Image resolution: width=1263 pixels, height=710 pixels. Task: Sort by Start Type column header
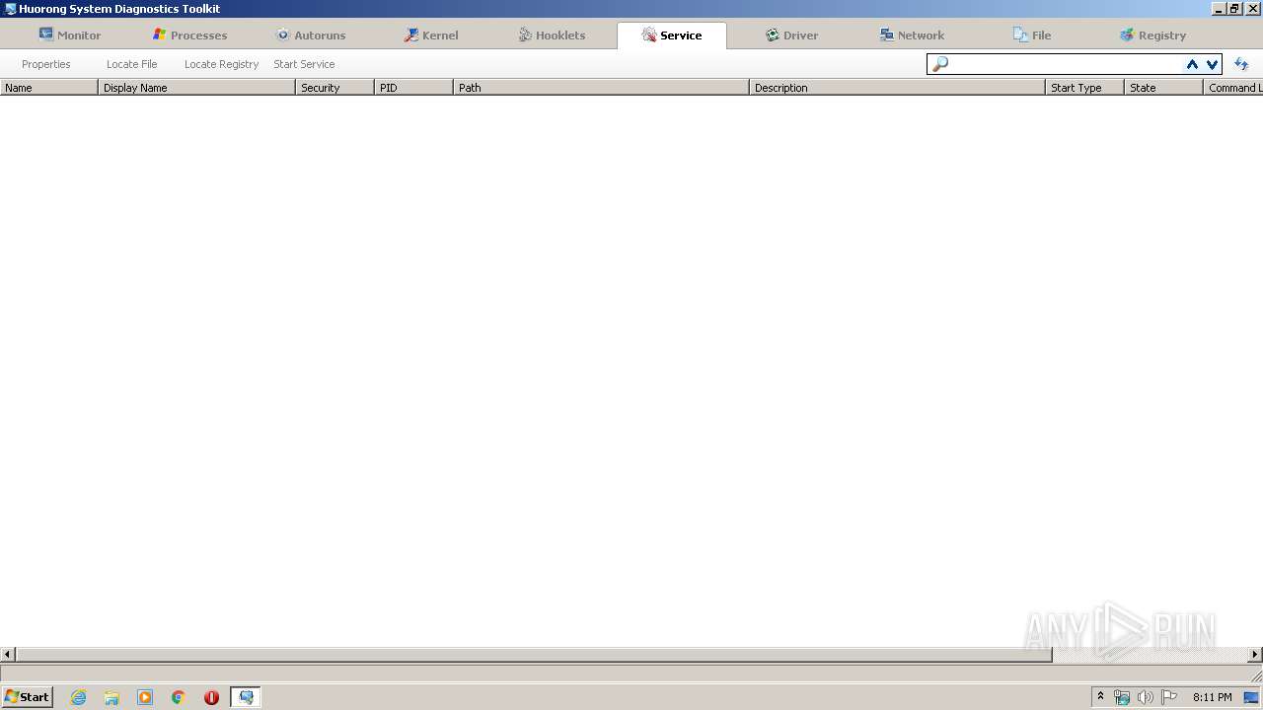(1084, 88)
